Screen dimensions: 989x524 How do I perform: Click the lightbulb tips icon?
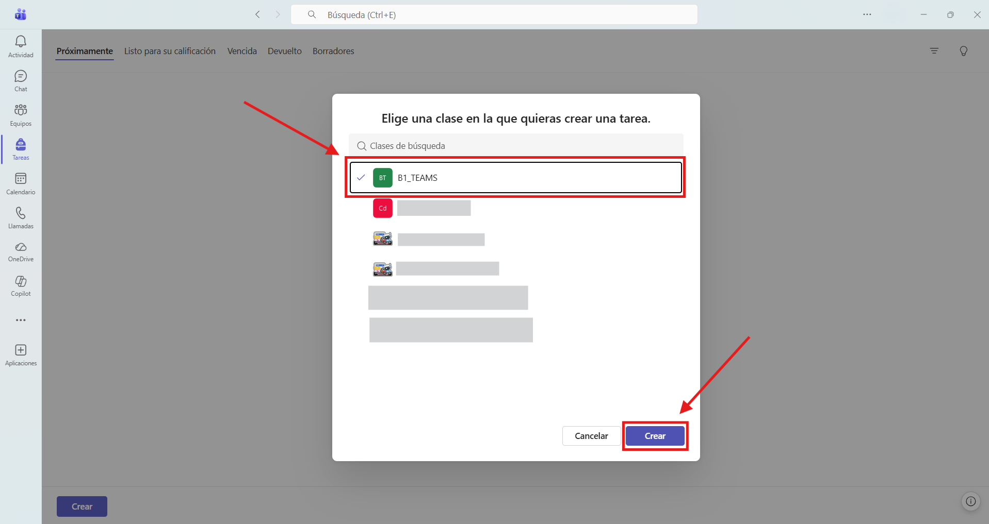(x=963, y=50)
